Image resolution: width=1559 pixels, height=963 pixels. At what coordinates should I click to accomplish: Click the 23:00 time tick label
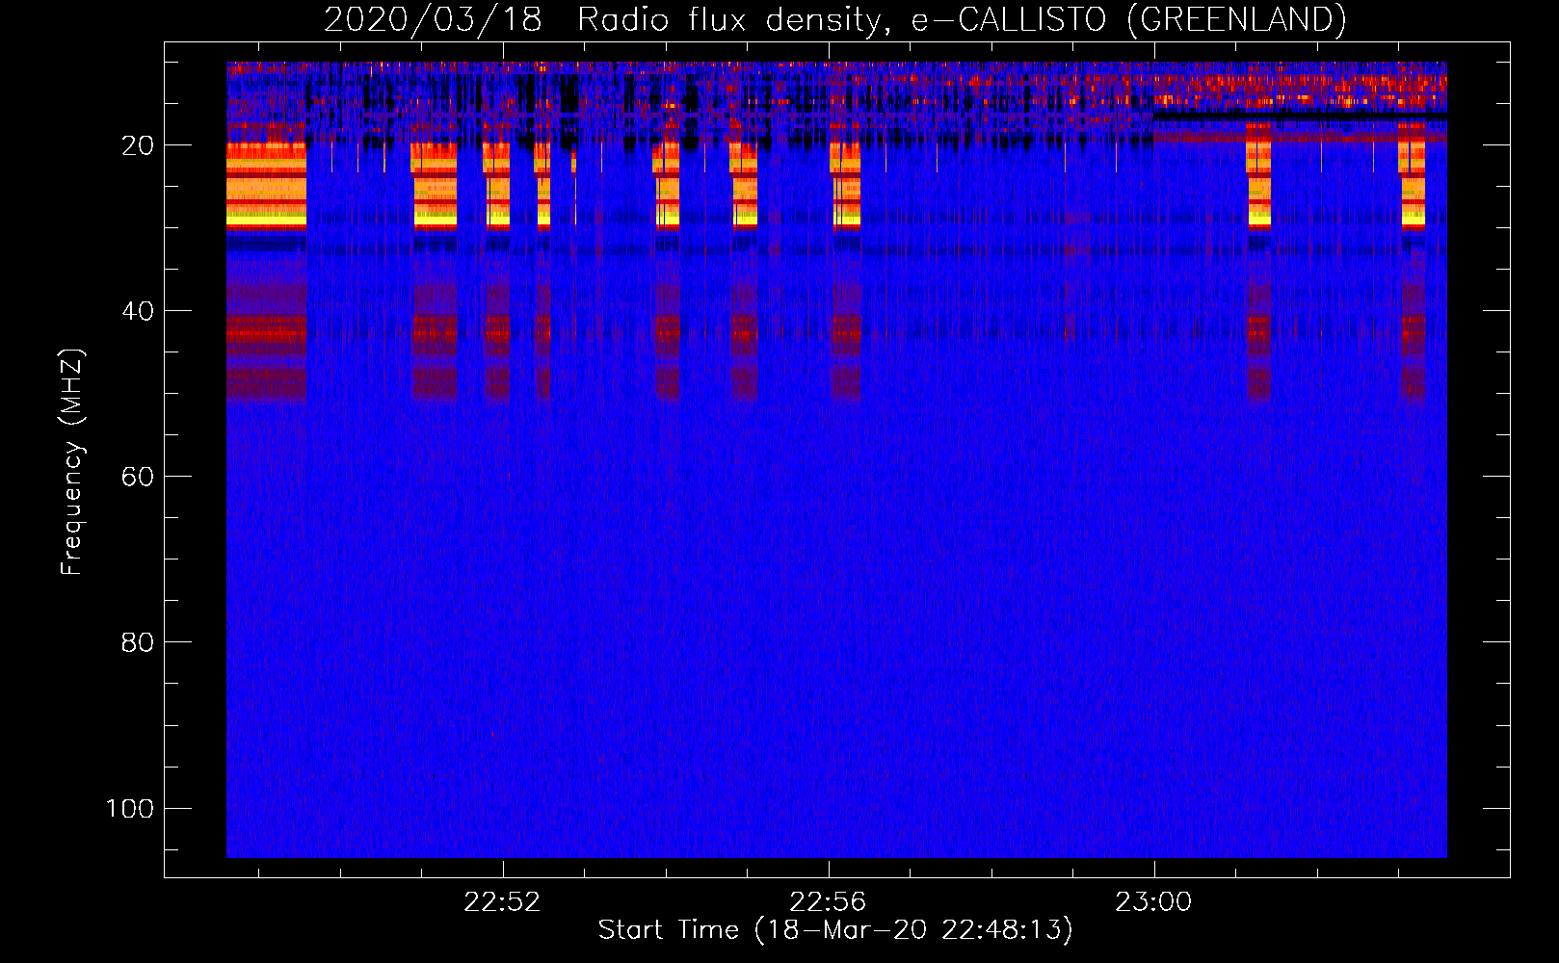(x=1153, y=901)
